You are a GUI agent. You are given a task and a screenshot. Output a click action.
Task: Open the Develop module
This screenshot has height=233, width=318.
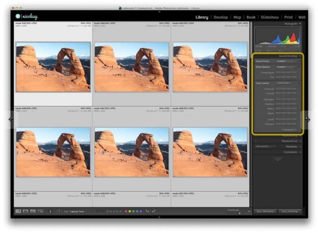220,17
